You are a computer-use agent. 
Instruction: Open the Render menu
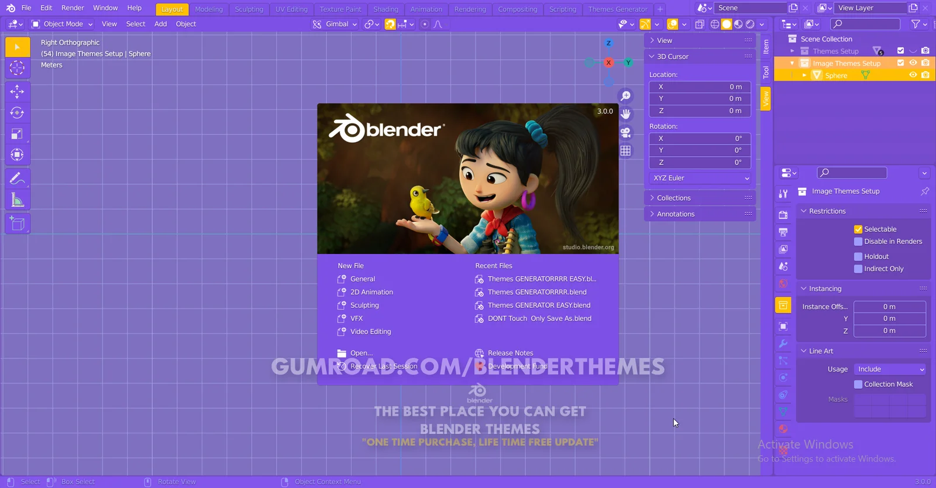[73, 8]
